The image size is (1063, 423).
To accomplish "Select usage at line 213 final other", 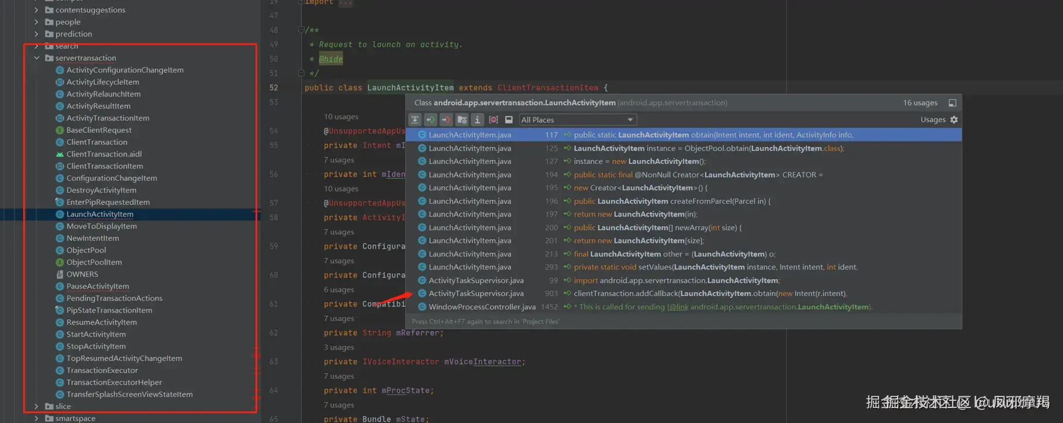I will pos(683,254).
